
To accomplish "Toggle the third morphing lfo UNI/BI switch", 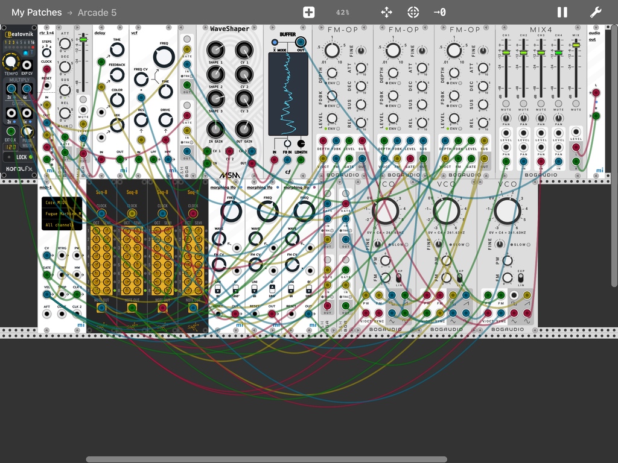I will point(291,290).
